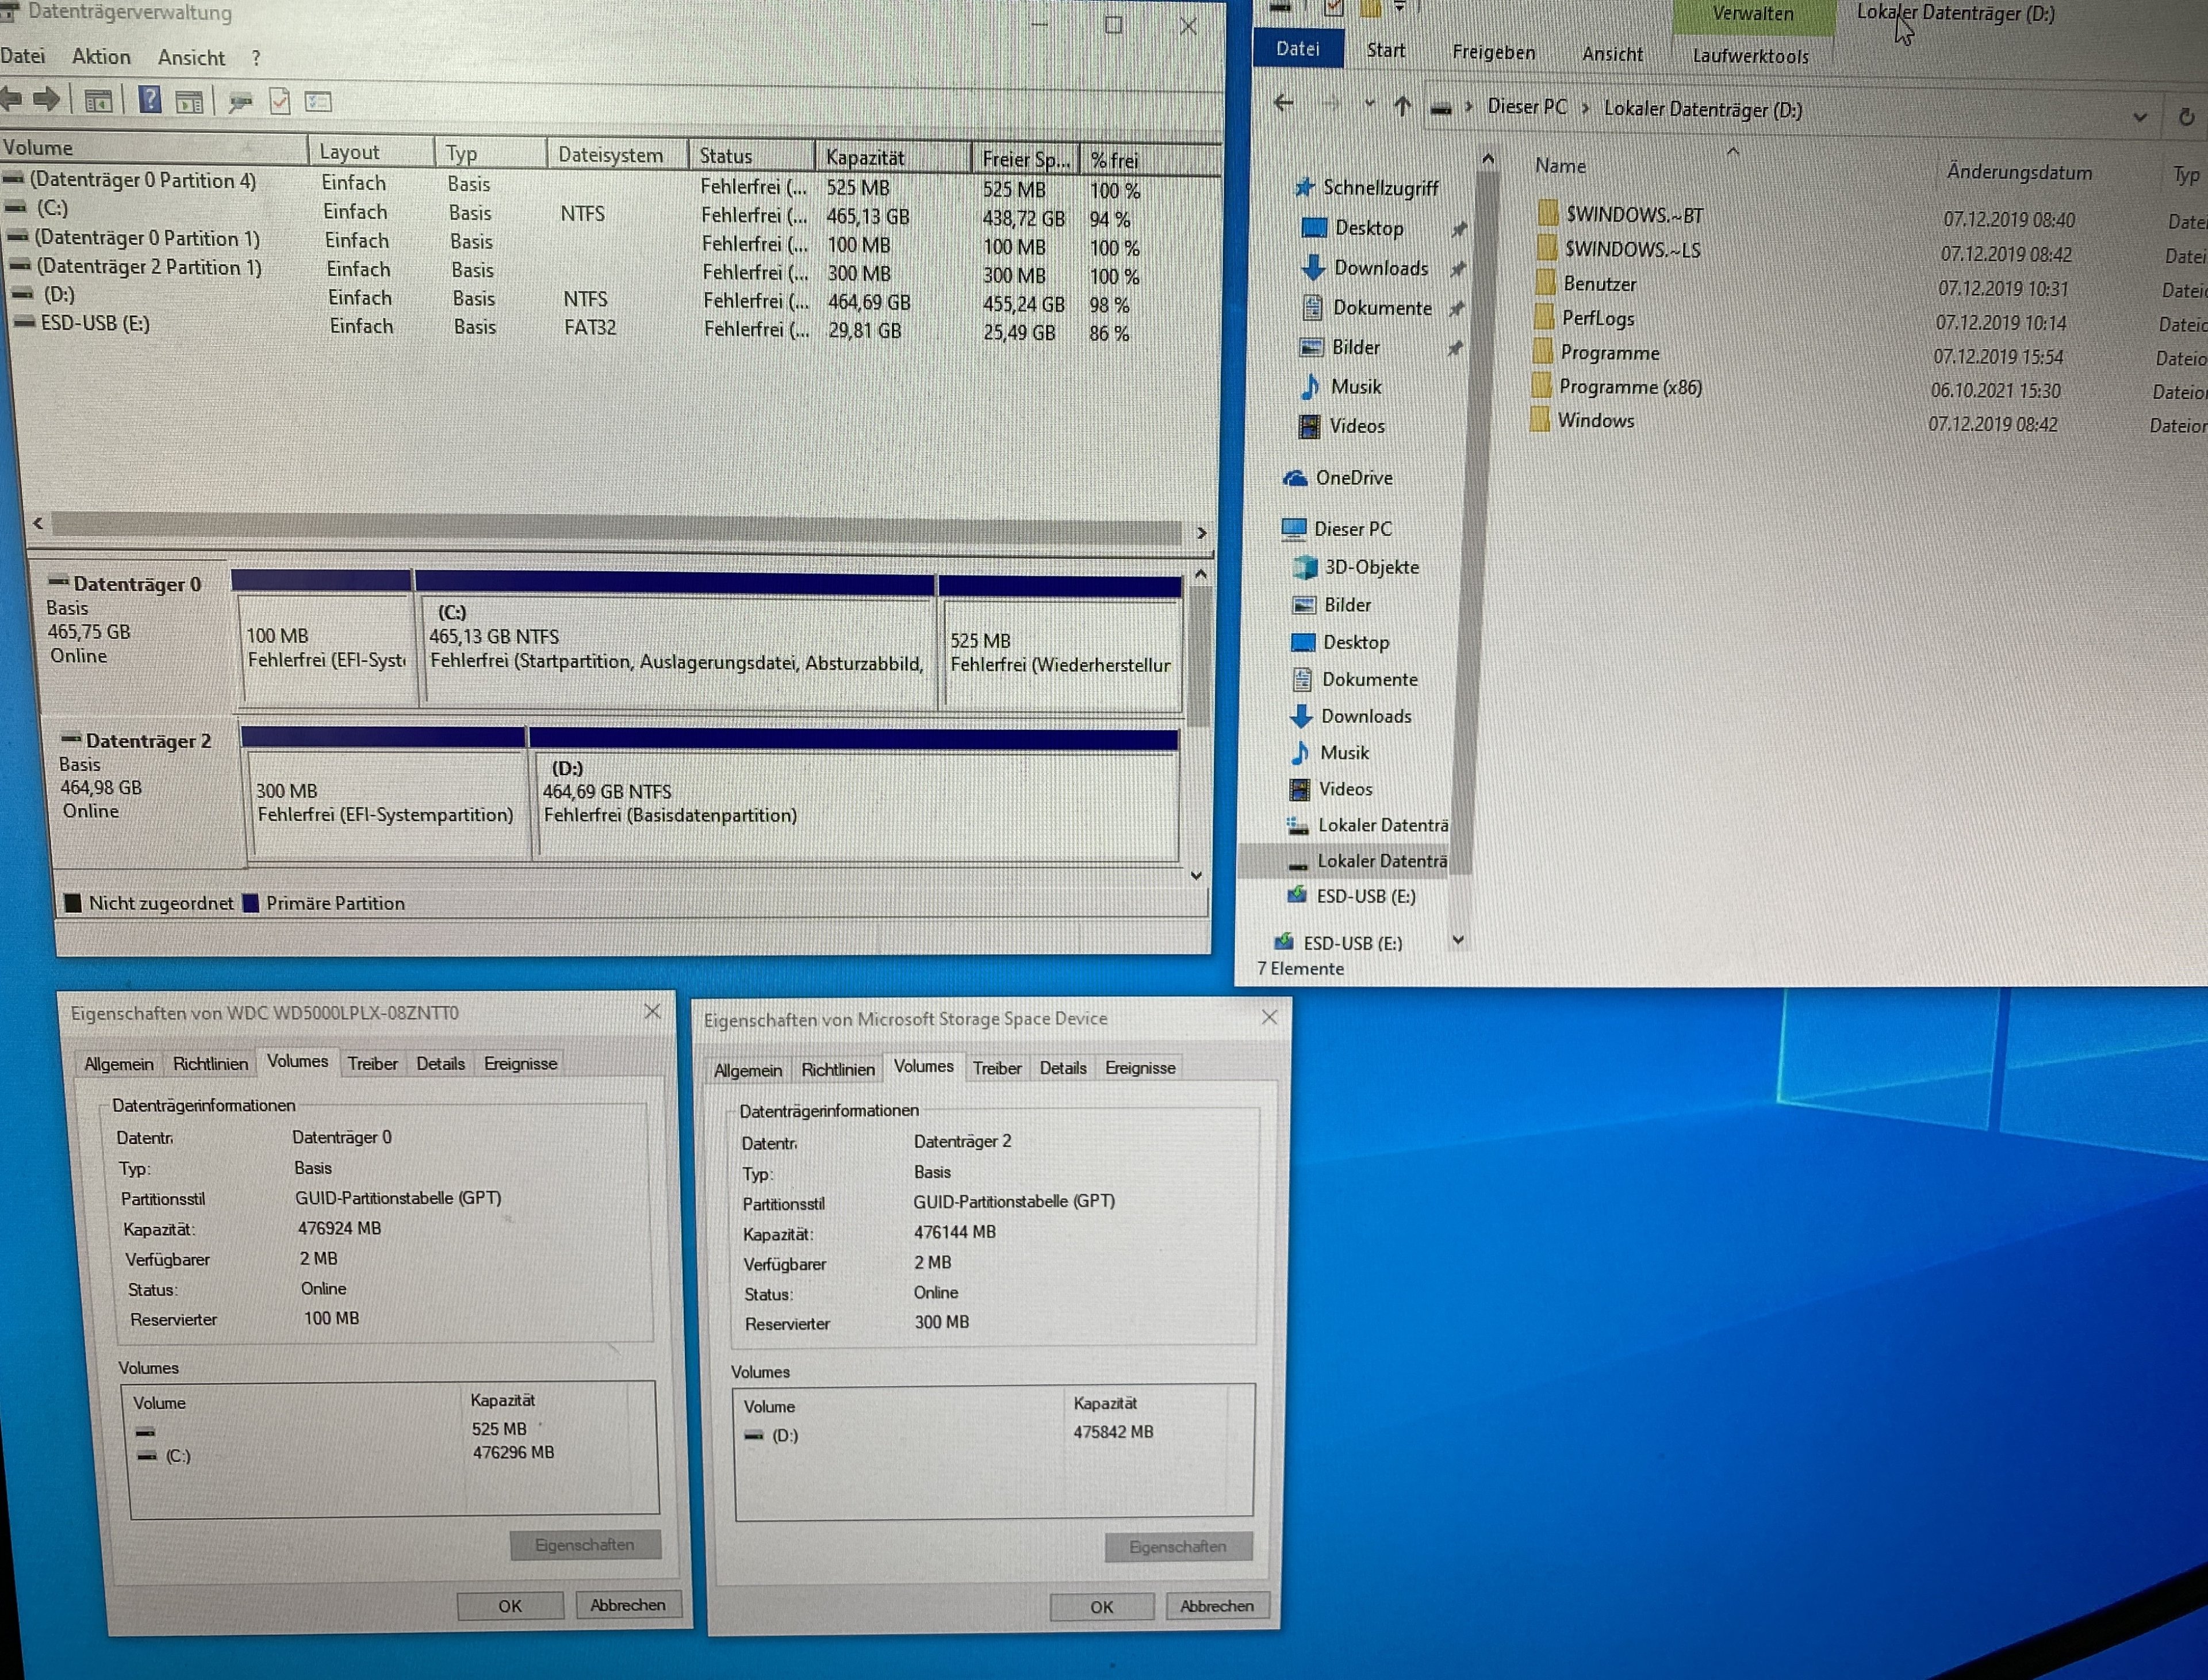
Task: Switch to Treiber tab in WDC properties
Action: coord(372,1064)
